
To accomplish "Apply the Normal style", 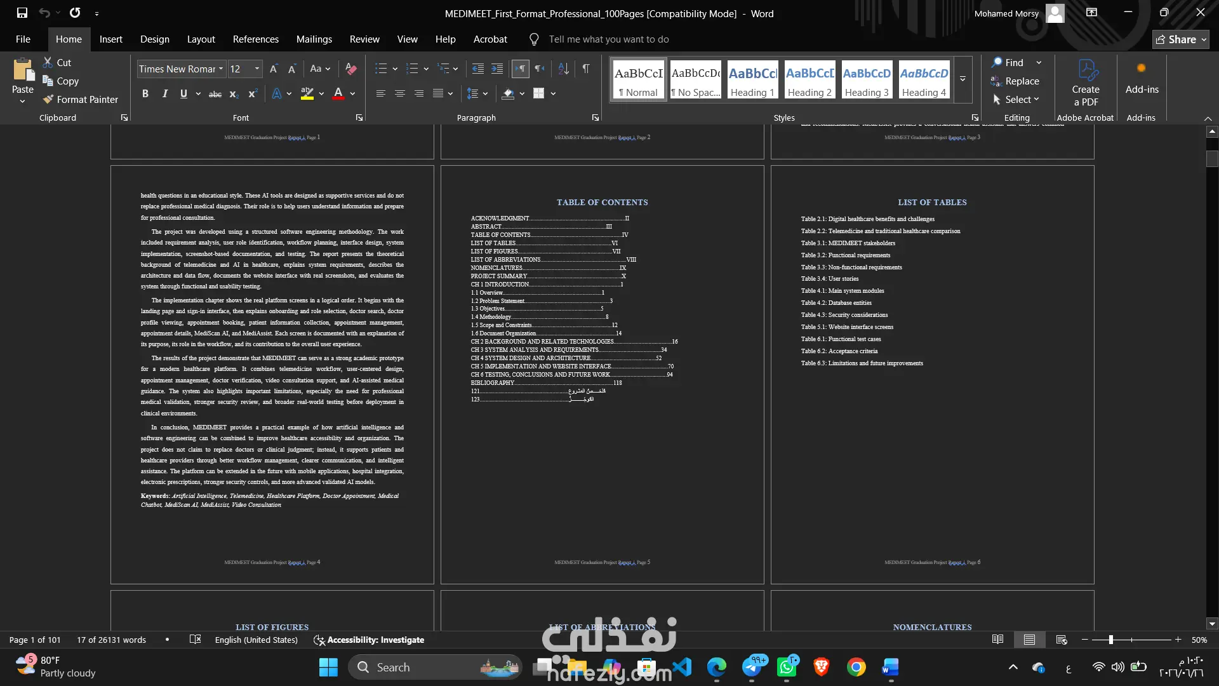I will point(639,79).
